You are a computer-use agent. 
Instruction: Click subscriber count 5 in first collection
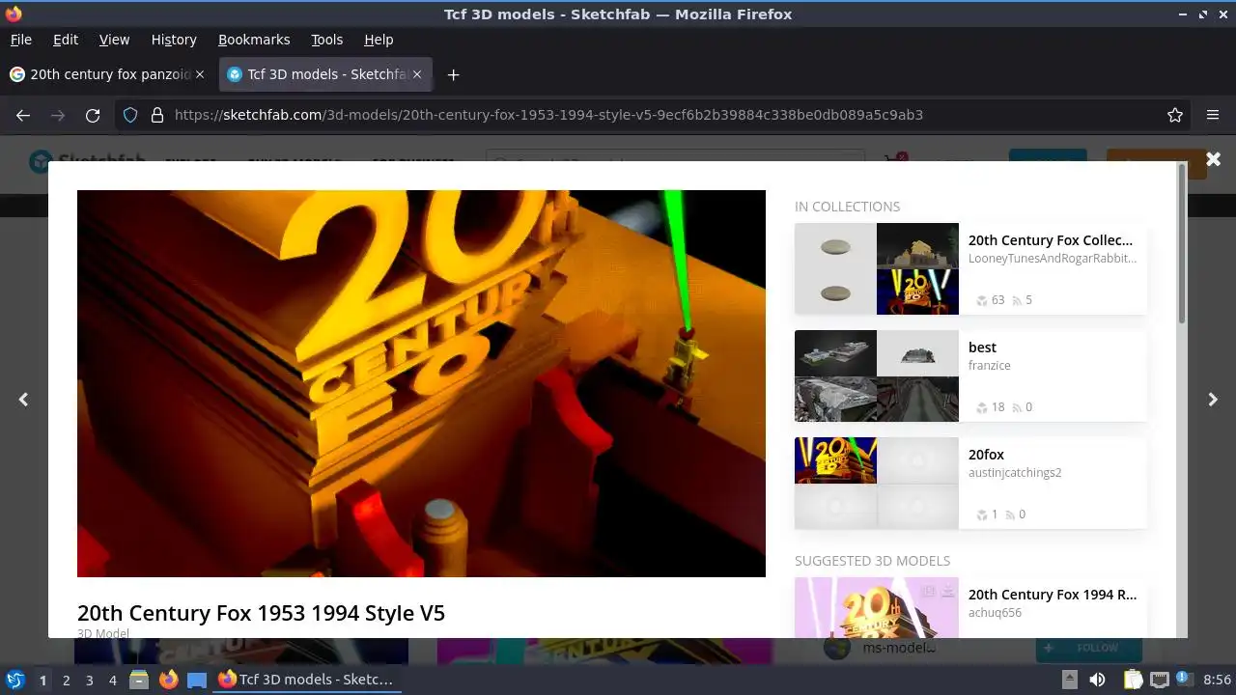click(1022, 300)
